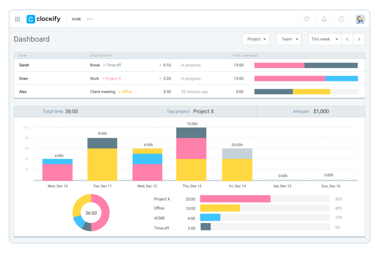
Task: Select Thursday's bar in the time chart
Action: click(x=191, y=154)
